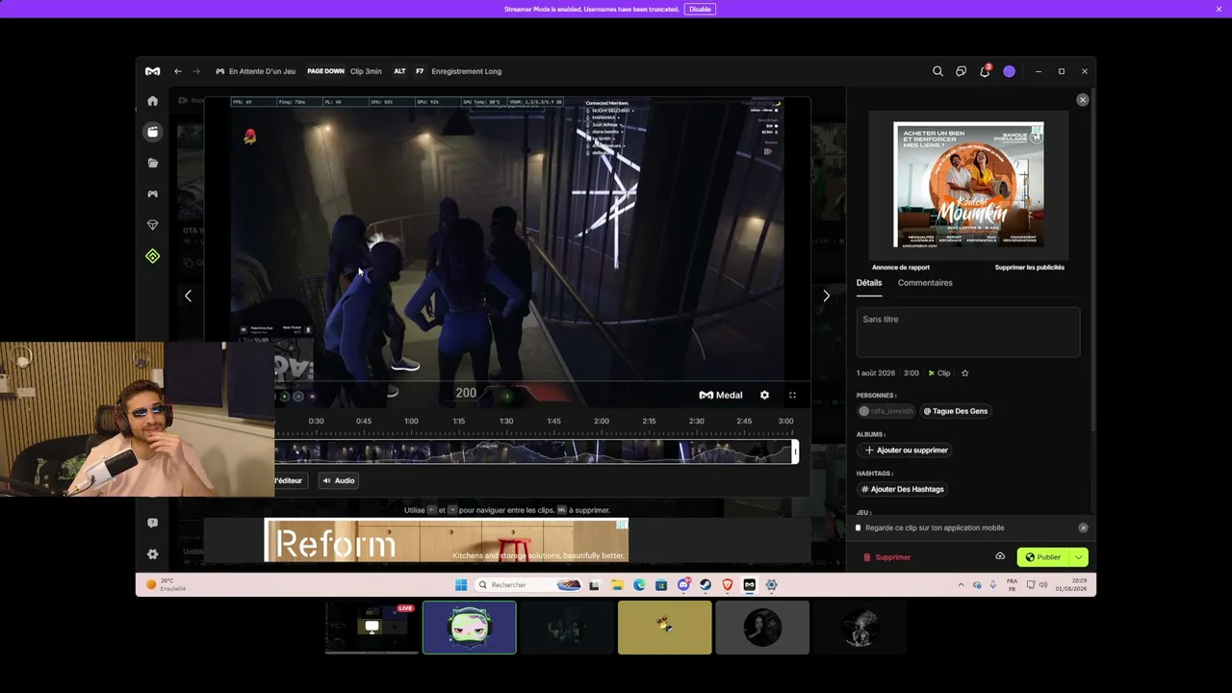Screen dimensions: 1232x693
Task: Click Supprimer to delete the clip
Action: pos(886,557)
